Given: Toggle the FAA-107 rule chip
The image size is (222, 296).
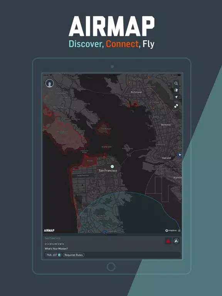Looking at the screenshot, I should point(53,255).
